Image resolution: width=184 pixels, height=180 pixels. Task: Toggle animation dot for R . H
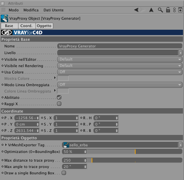pos(81,118)
